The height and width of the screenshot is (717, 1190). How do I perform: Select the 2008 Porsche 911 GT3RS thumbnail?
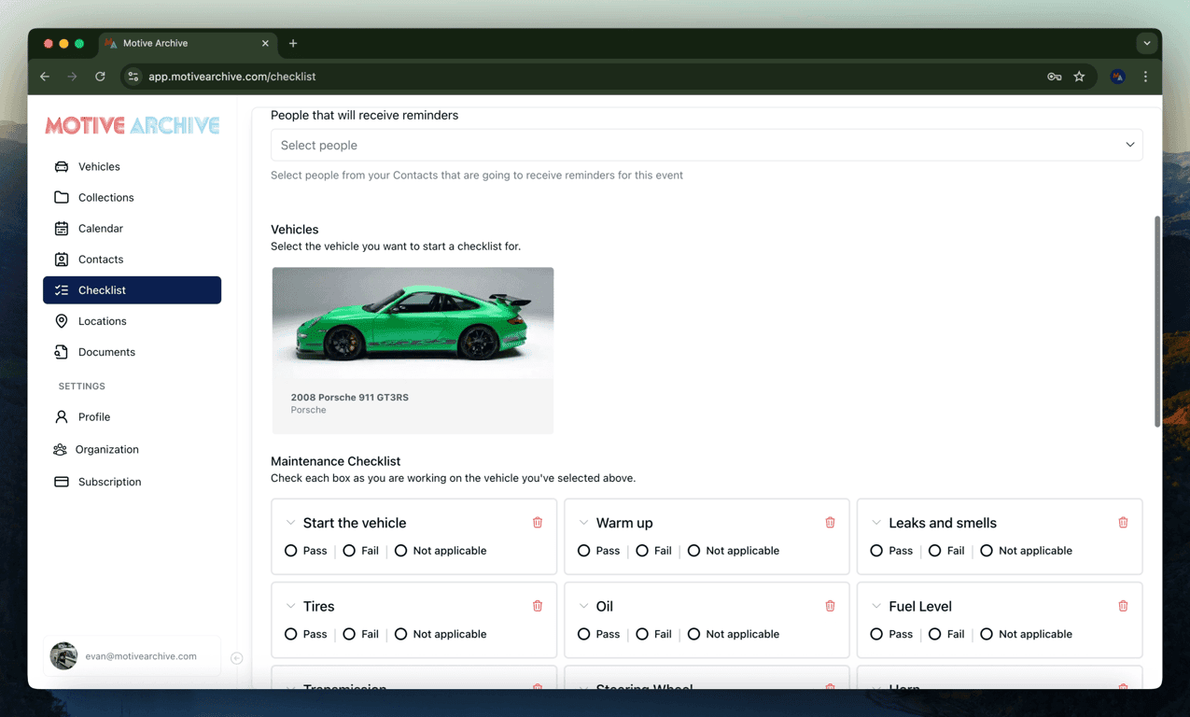coord(413,350)
